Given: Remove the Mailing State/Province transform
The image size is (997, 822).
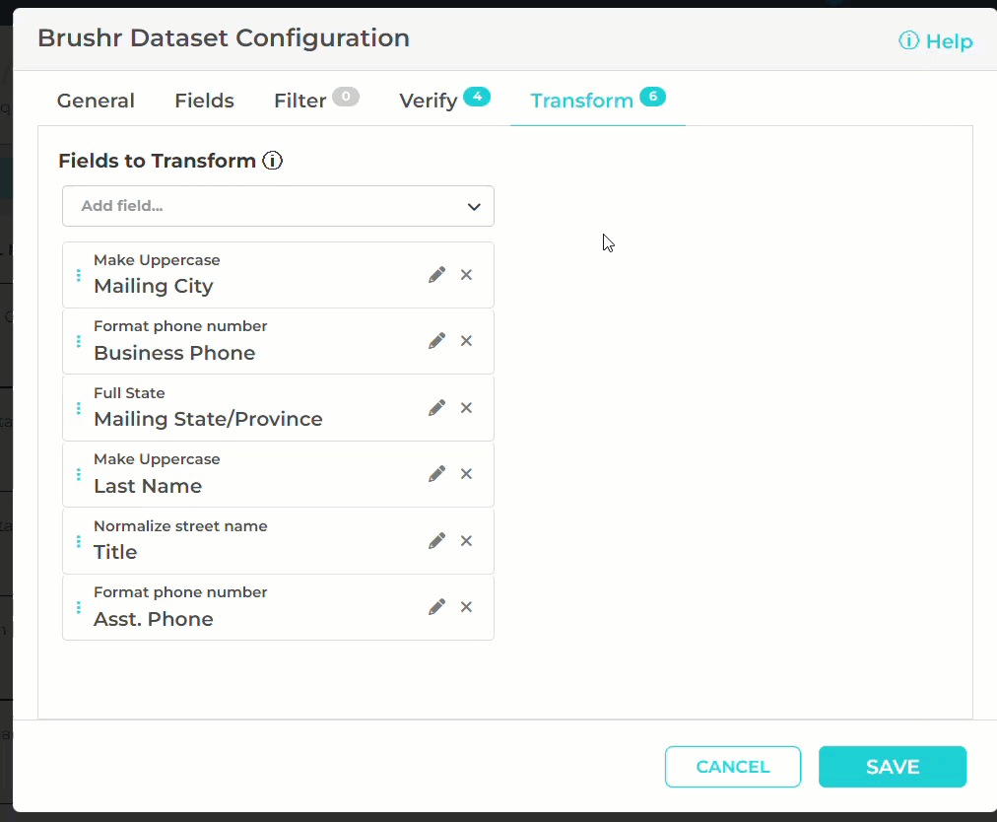Looking at the screenshot, I should click(x=467, y=408).
